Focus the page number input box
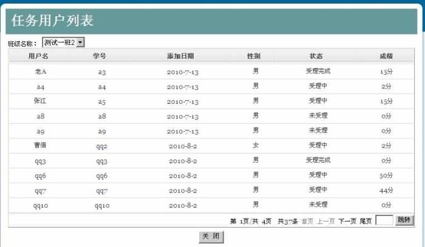Screen dimensions: 425x247 (384, 221)
